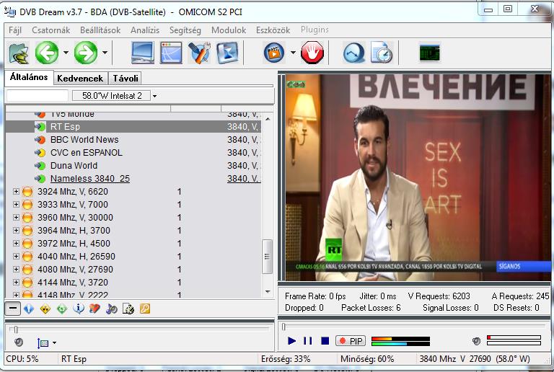Viewport: 554px width, 372px height.
Task: Open the 58.0°W Intelsat 2 satellite dropdown
Action: pyautogui.click(x=154, y=96)
